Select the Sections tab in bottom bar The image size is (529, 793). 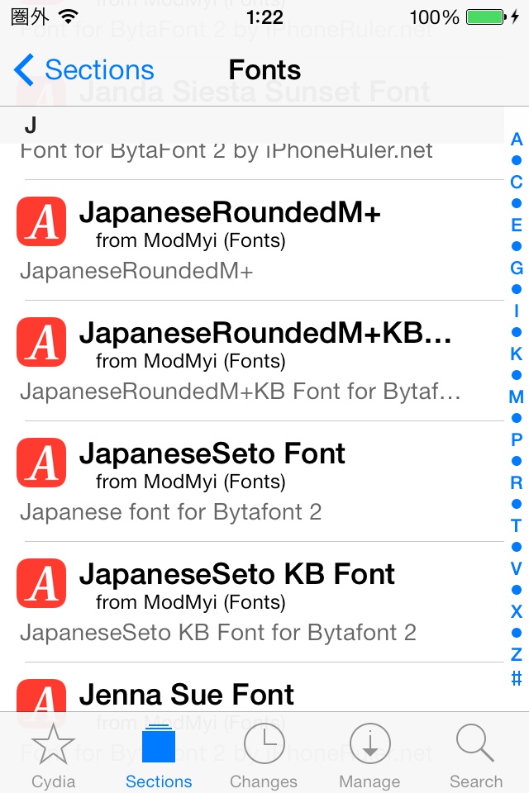point(159,756)
